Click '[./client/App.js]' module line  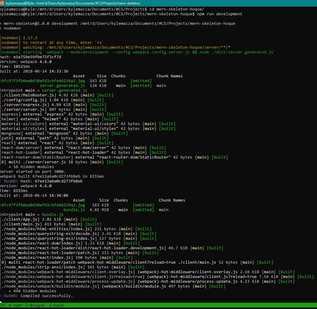(x=48, y=219)
